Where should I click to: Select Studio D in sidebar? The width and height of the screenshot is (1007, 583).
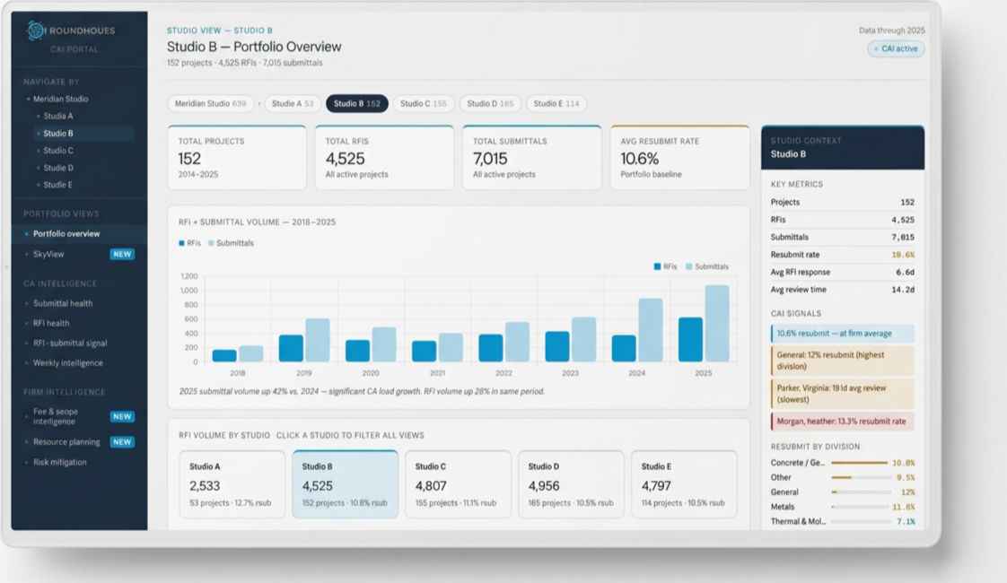click(x=57, y=168)
